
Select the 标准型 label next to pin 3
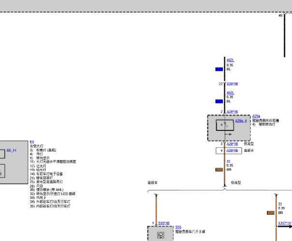tap(248, 144)
